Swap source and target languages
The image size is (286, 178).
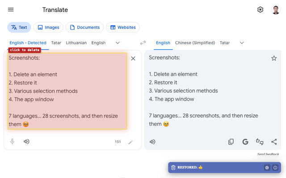[x=143, y=43]
